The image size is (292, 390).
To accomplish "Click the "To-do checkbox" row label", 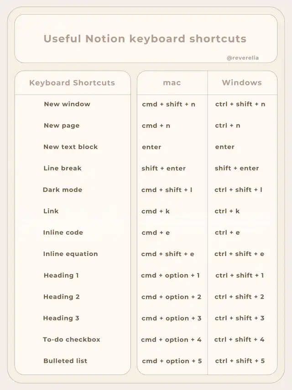I will (72, 339).
